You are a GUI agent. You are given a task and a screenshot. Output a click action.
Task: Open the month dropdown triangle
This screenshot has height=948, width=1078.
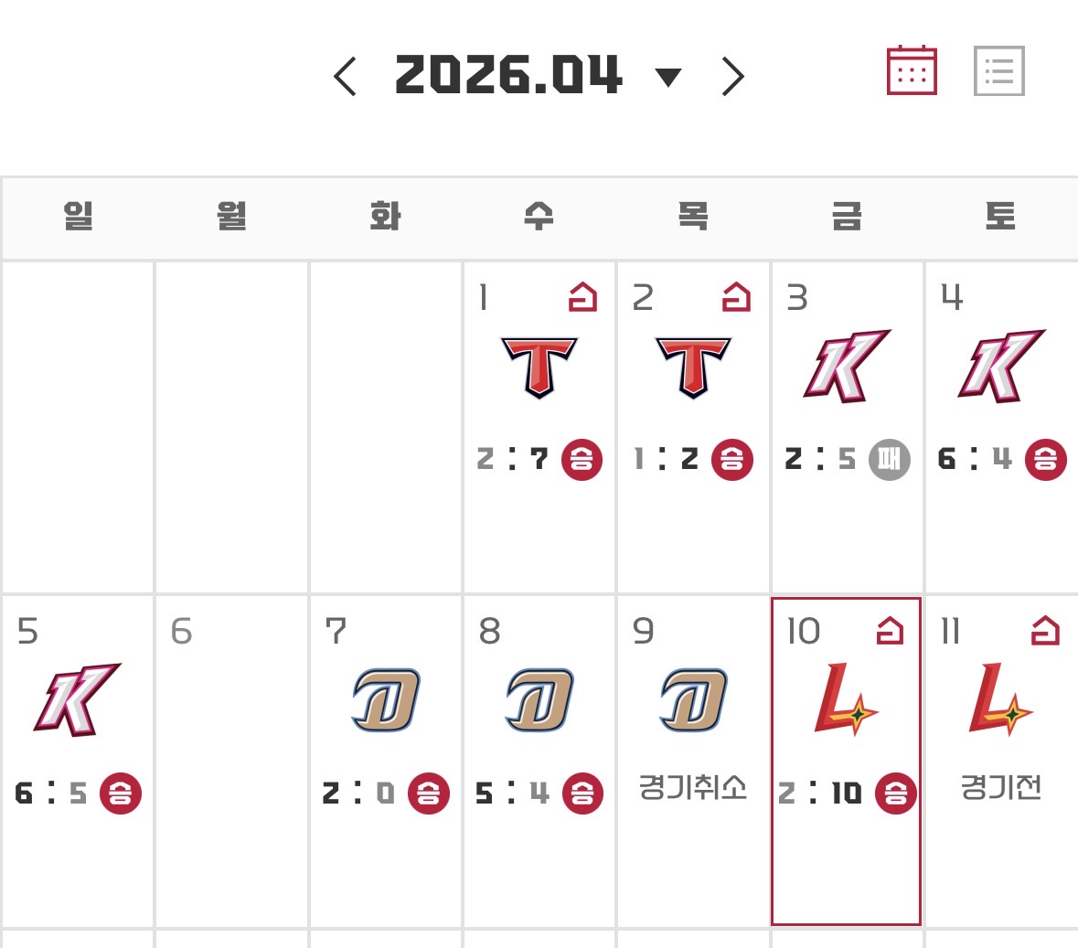668,77
